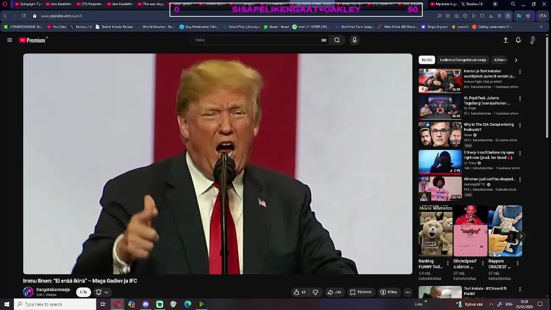The height and width of the screenshot is (310, 551).
Task: Switch to the This was disgu... browser tab
Action: coord(151,4)
